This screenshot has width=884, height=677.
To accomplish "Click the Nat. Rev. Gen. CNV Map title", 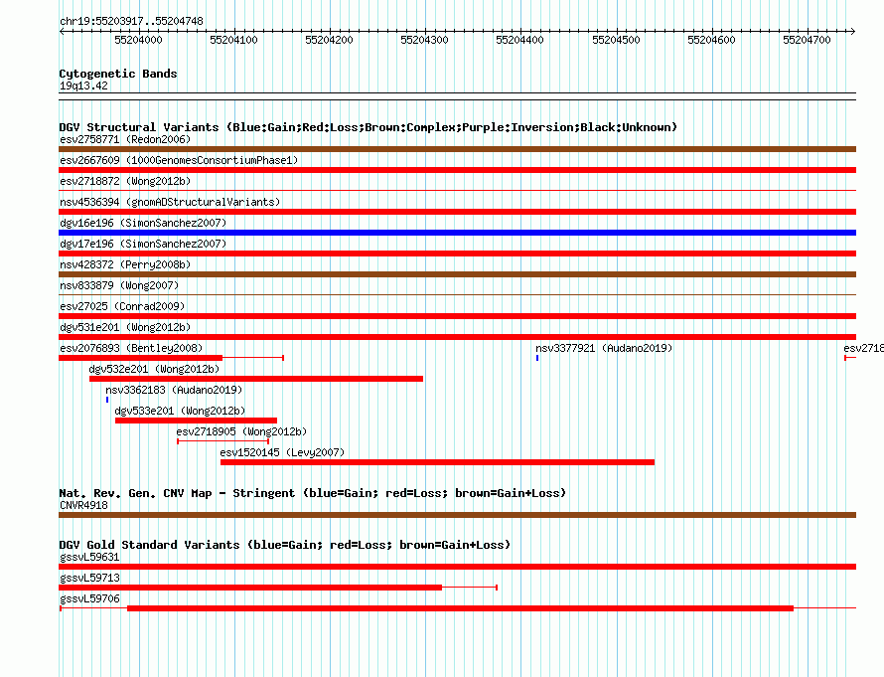I will (x=312, y=493).
